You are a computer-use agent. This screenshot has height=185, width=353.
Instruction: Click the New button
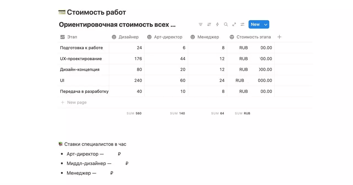click(x=255, y=24)
